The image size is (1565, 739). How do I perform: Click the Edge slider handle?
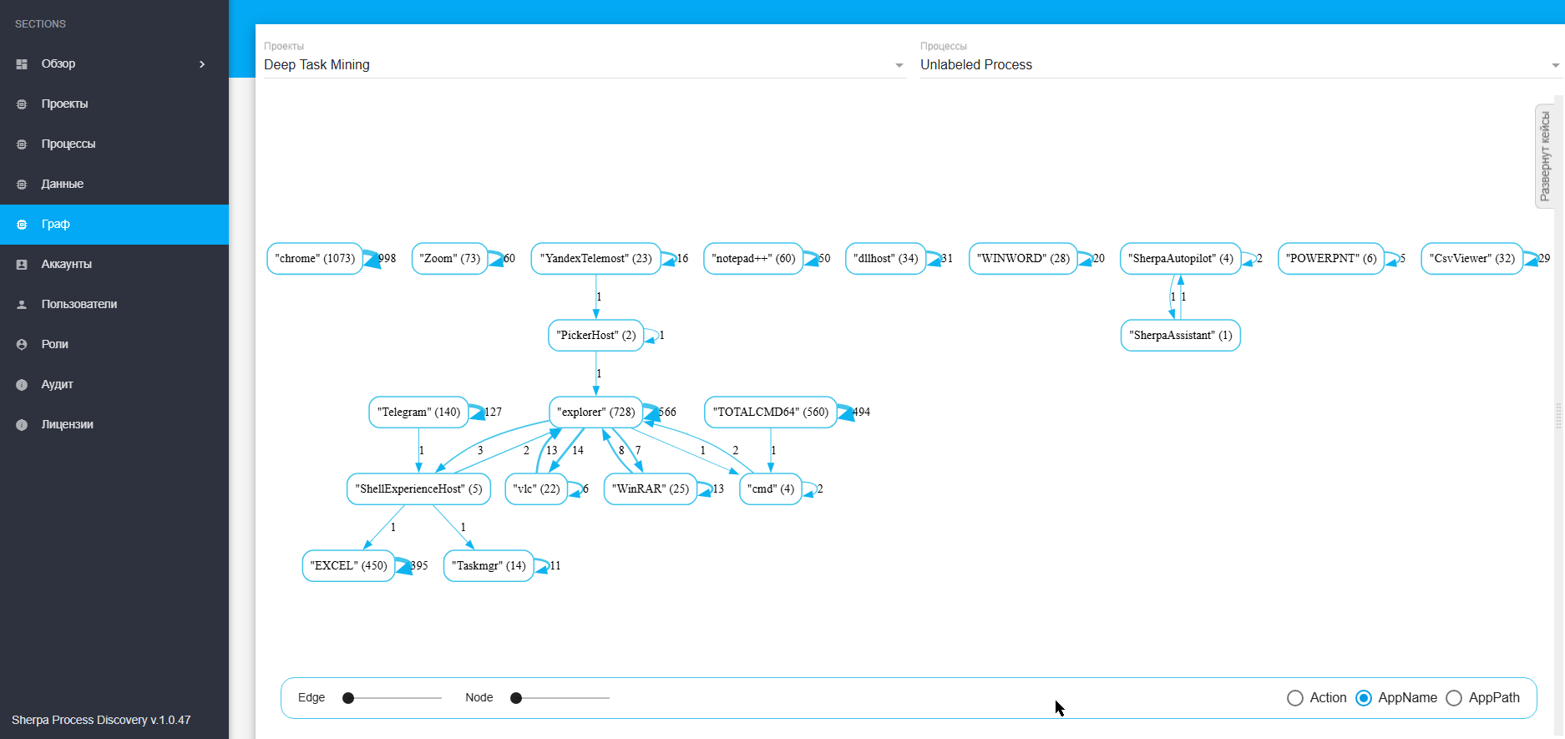click(348, 698)
